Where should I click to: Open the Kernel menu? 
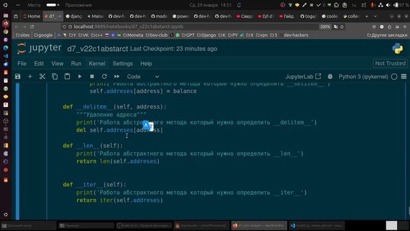[97, 64]
